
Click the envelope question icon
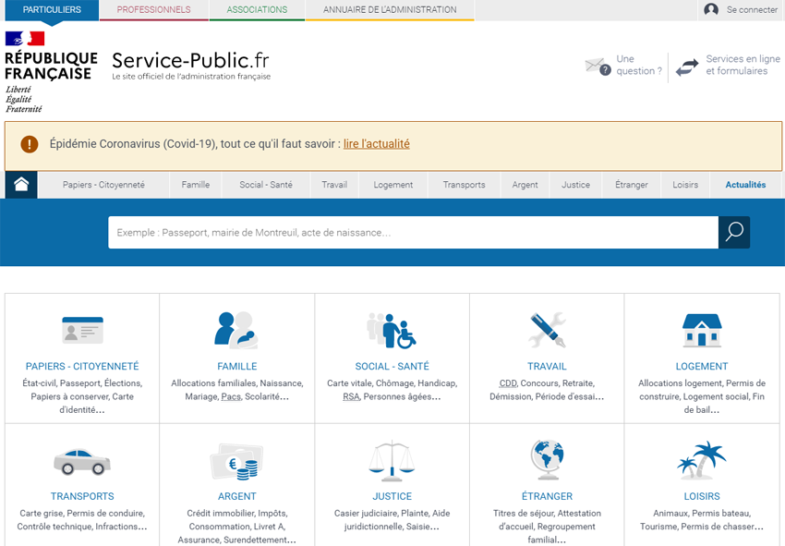point(598,67)
